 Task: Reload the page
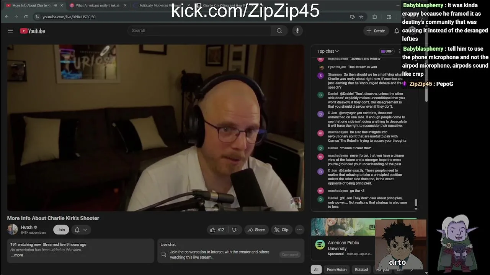pyautogui.click(x=26, y=17)
